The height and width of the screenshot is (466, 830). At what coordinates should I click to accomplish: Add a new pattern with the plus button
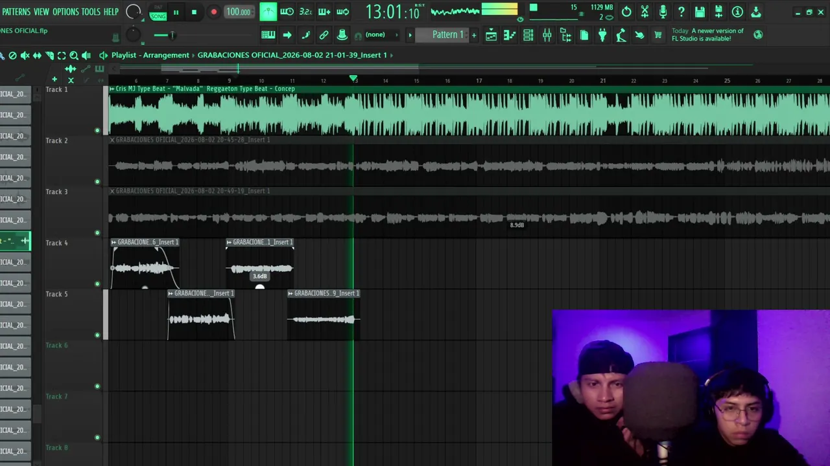[x=474, y=35]
